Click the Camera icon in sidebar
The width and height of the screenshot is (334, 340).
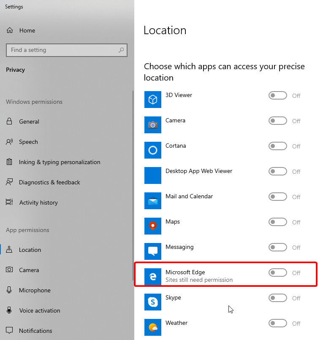9,270
